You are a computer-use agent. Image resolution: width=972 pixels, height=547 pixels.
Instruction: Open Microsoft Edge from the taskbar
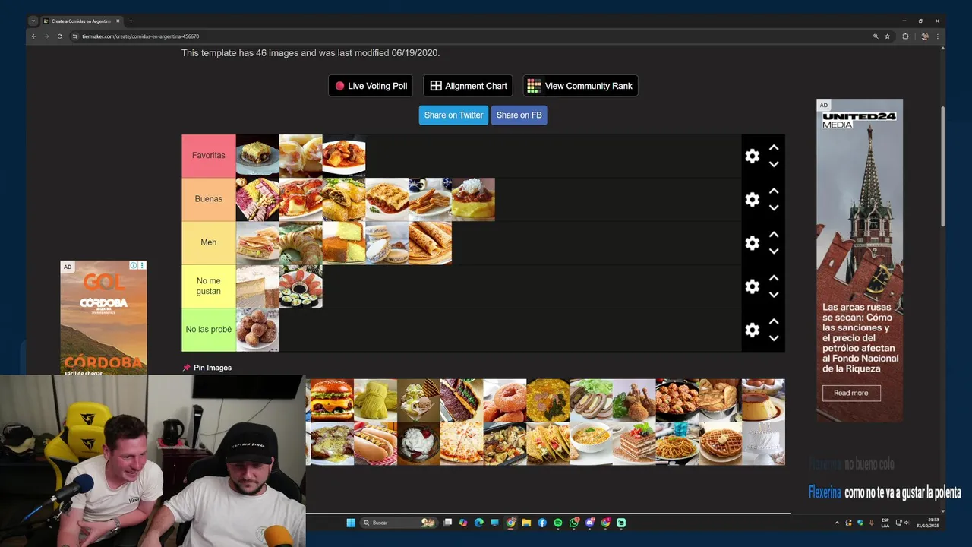coord(479,523)
